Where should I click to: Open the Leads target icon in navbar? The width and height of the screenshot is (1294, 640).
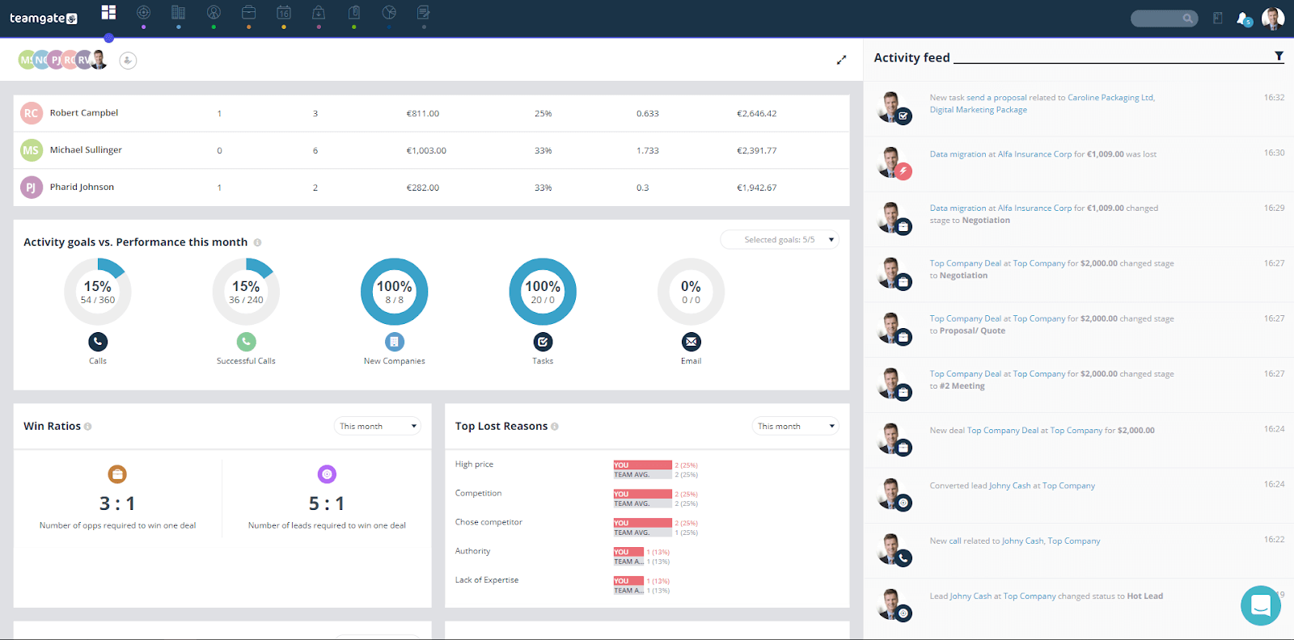point(143,12)
